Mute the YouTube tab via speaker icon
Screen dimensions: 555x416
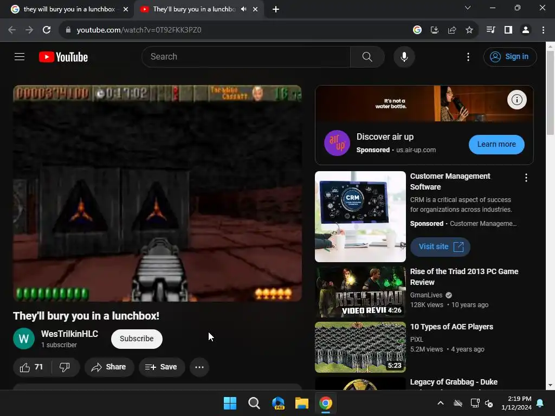(243, 9)
